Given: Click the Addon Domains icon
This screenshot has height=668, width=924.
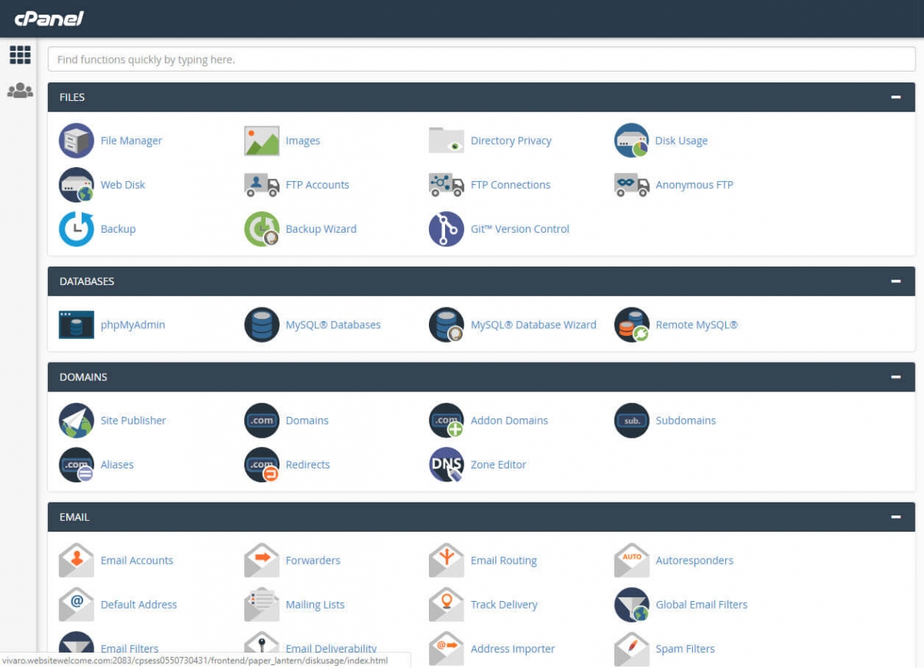Looking at the screenshot, I should (447, 421).
